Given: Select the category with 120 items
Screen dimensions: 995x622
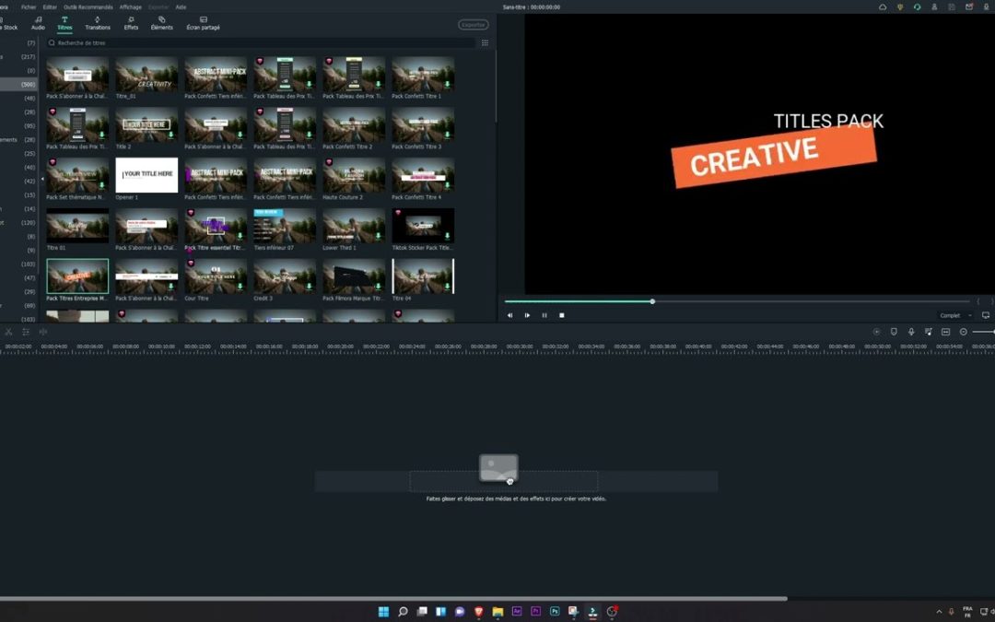Looking at the screenshot, I should [x=19, y=223].
